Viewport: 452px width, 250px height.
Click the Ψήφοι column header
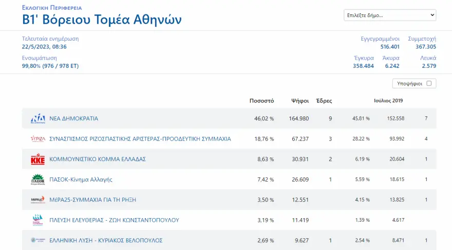coord(299,101)
